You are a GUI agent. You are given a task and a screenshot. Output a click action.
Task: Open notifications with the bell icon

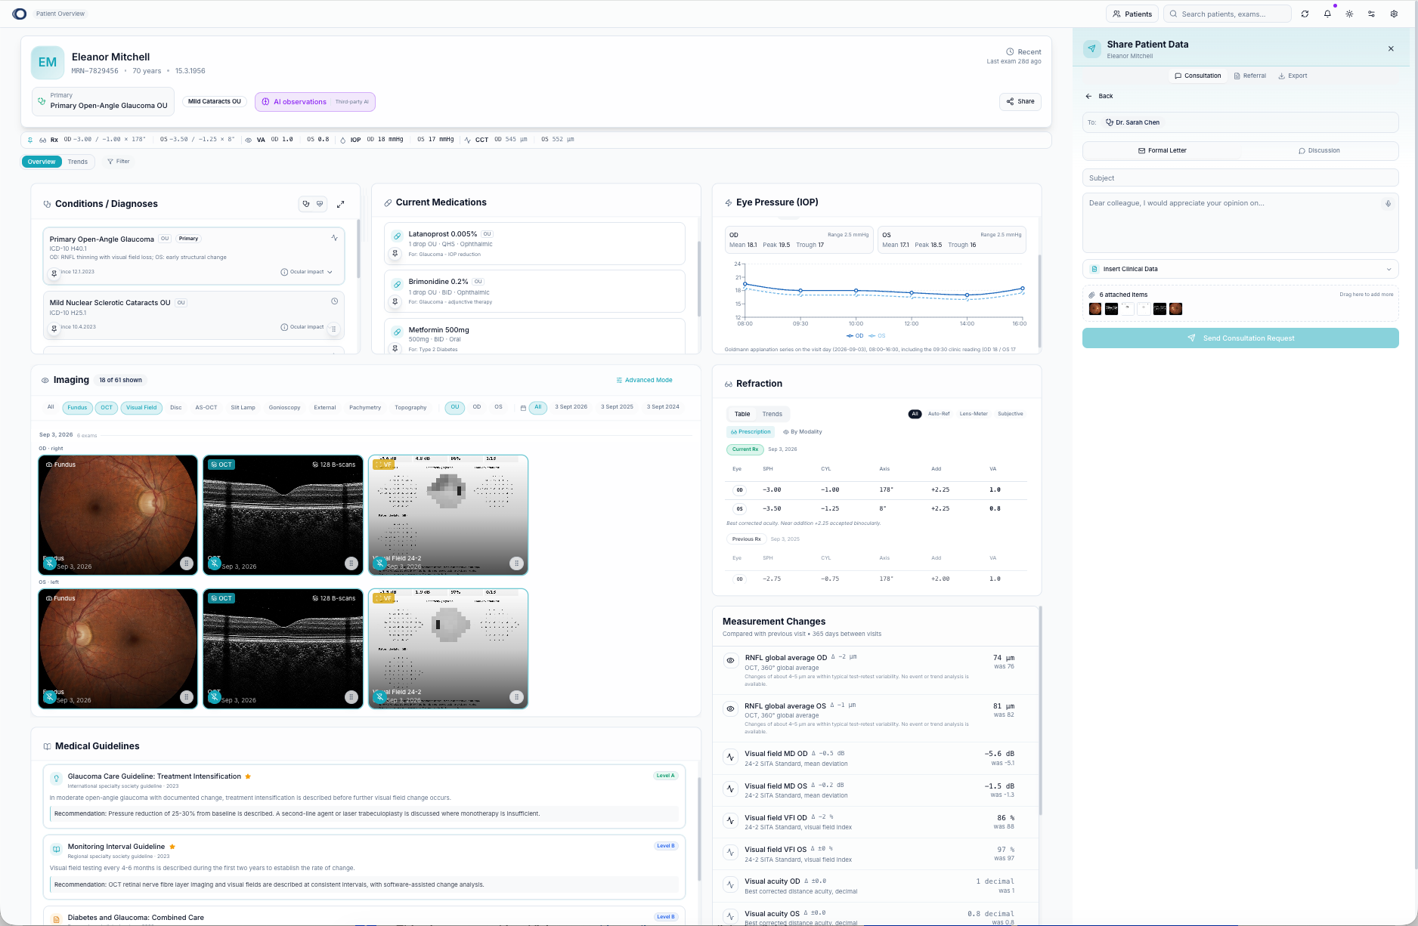1327,14
